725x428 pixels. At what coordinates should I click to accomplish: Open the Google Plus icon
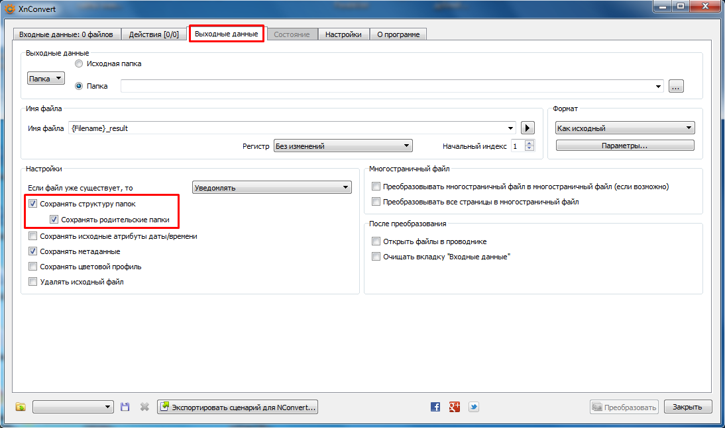point(455,407)
